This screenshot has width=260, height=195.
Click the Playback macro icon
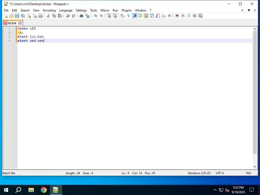[x=189, y=16]
